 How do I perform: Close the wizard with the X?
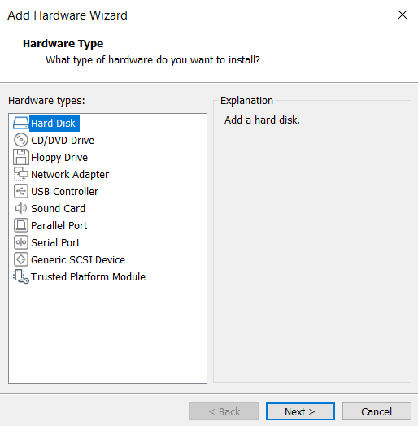point(403,15)
